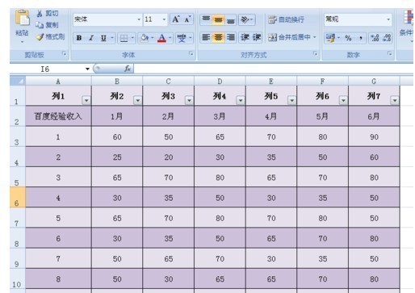
Task: Open number (数字) dialog launcher
Action: pyautogui.click(x=390, y=54)
